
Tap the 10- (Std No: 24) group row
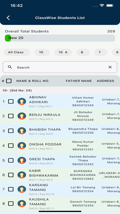pyautogui.click(x=60, y=90)
